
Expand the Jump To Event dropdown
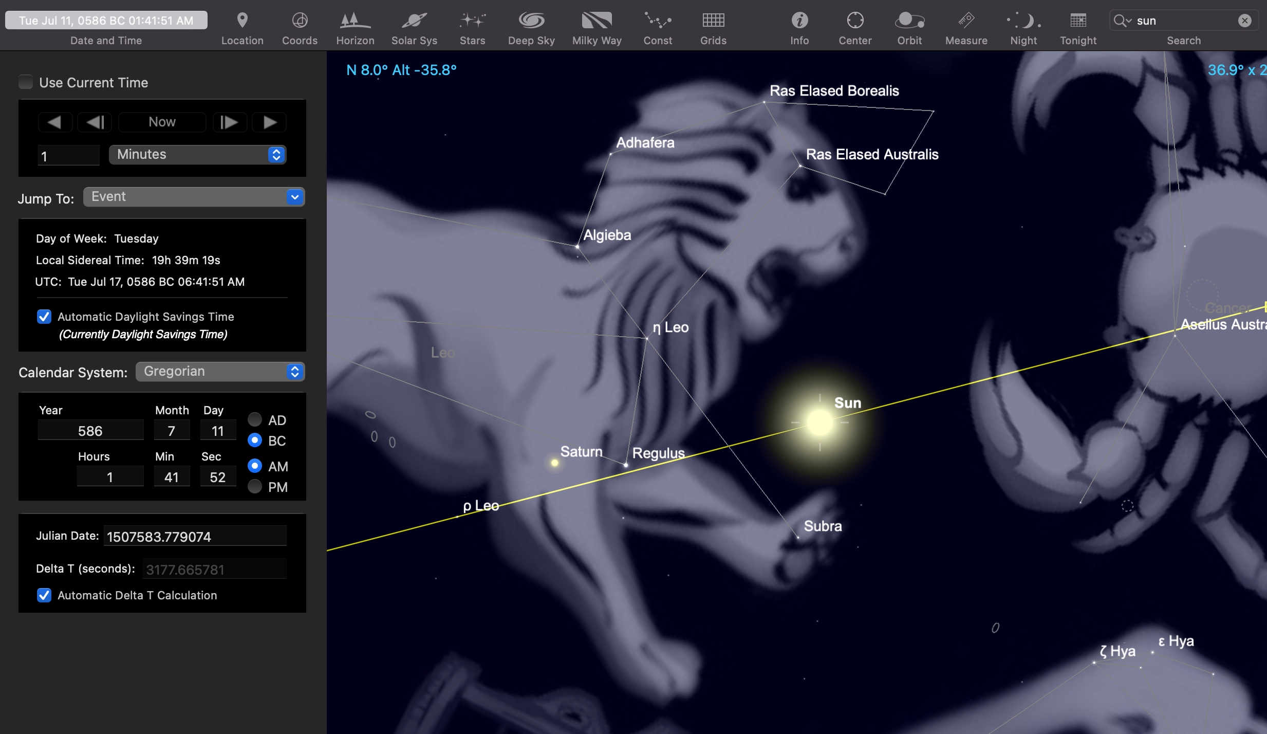[x=194, y=197]
